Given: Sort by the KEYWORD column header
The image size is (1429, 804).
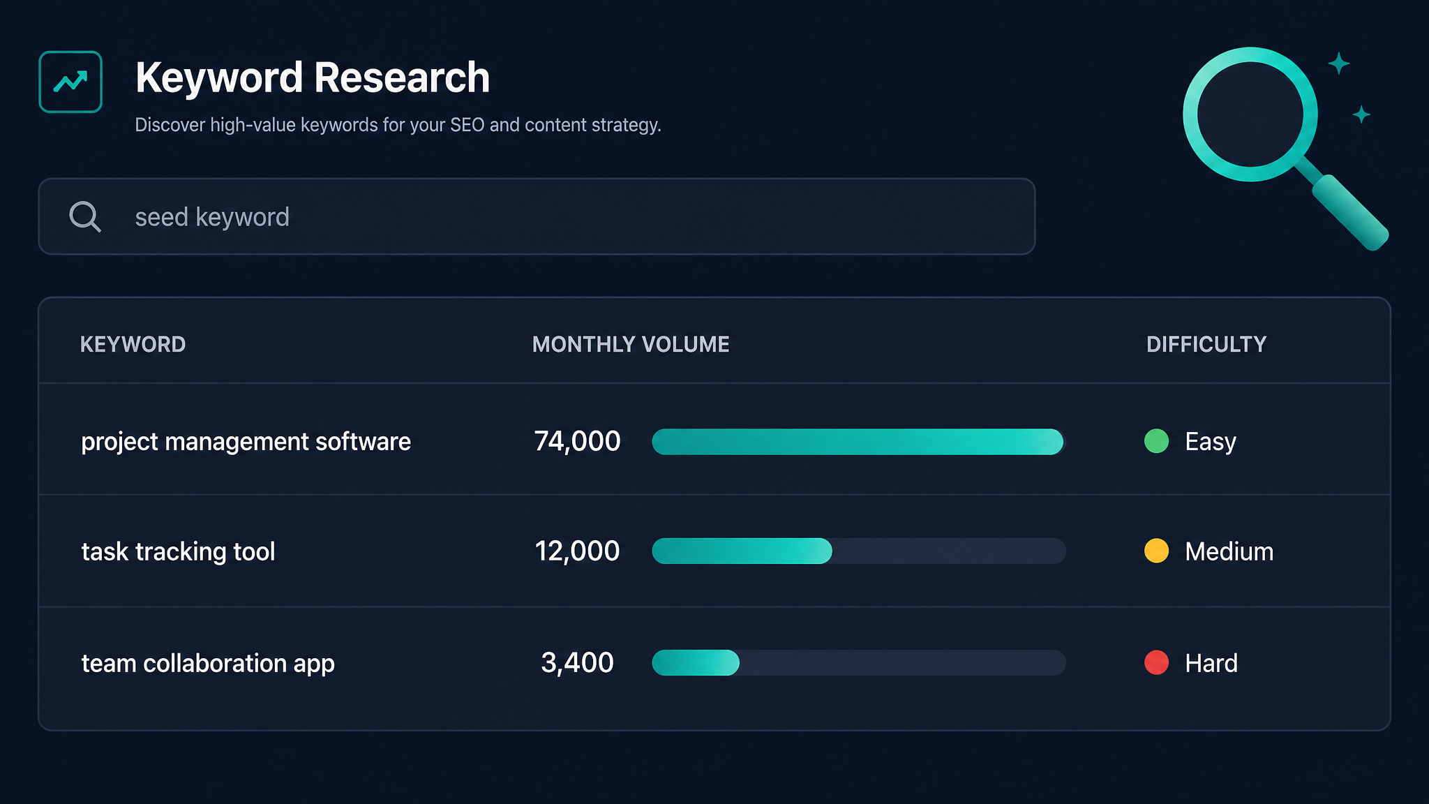Looking at the screenshot, I should coord(133,344).
